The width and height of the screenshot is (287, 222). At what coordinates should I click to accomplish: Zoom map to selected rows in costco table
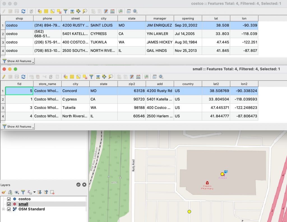pyautogui.click(x=85, y=11)
